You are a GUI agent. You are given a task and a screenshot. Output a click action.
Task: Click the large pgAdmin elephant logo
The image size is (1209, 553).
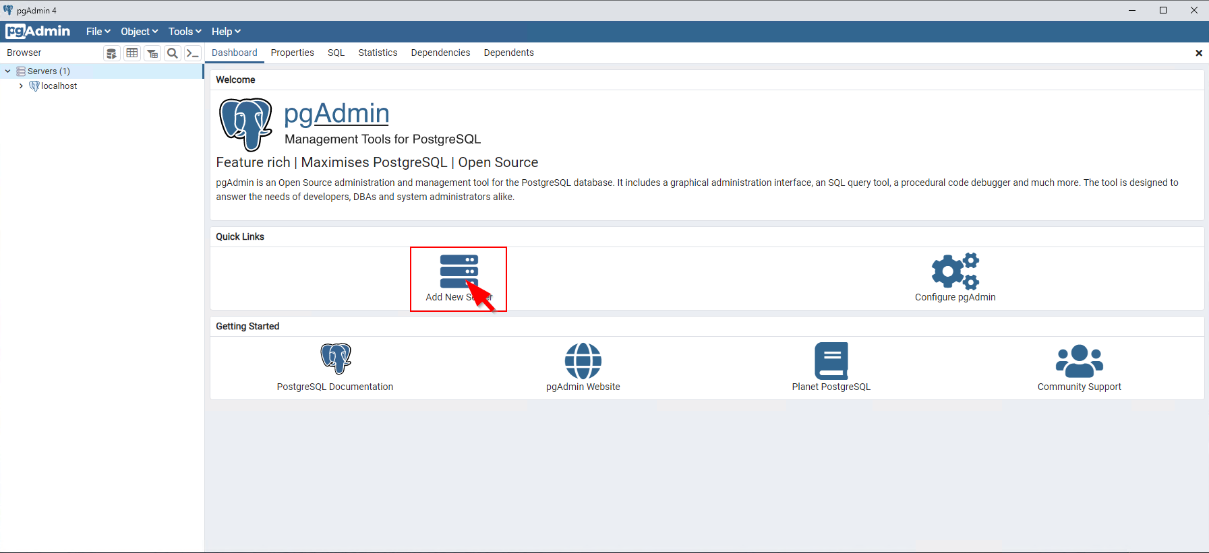pyautogui.click(x=246, y=125)
